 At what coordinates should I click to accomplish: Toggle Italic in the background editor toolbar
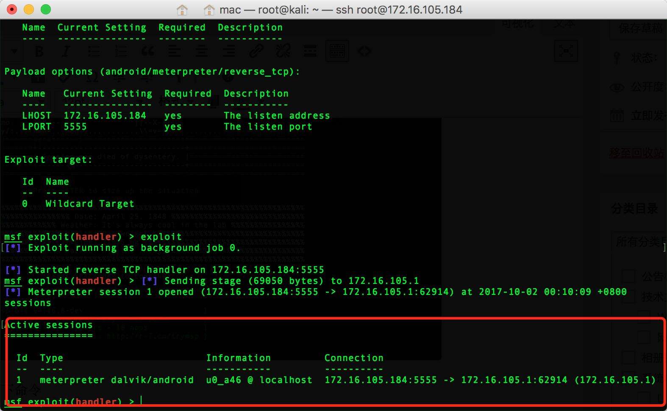click(66, 51)
